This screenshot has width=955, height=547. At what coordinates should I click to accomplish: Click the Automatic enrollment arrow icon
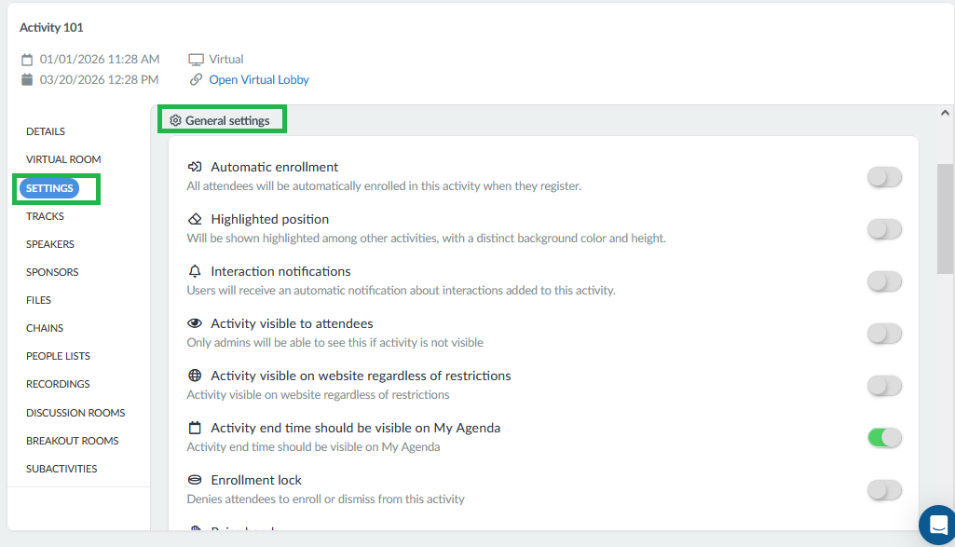click(x=195, y=167)
